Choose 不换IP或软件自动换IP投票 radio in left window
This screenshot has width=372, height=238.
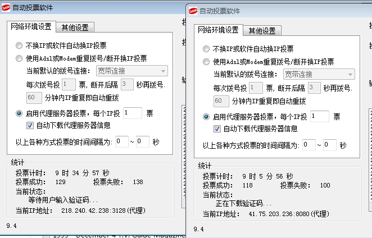(x=19, y=45)
